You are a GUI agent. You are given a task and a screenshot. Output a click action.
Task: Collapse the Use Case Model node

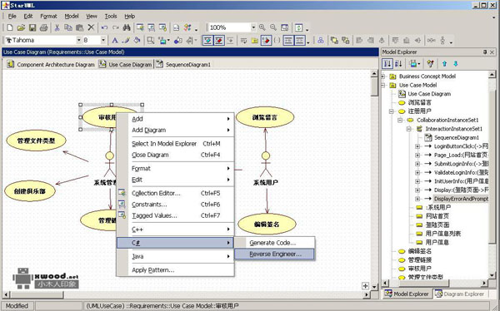point(383,86)
